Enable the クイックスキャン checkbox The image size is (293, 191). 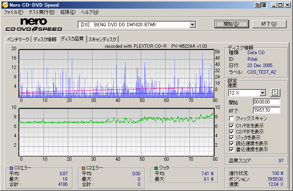click(x=232, y=118)
